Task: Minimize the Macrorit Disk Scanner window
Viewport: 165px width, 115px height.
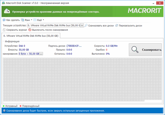Action: tap(153, 3)
